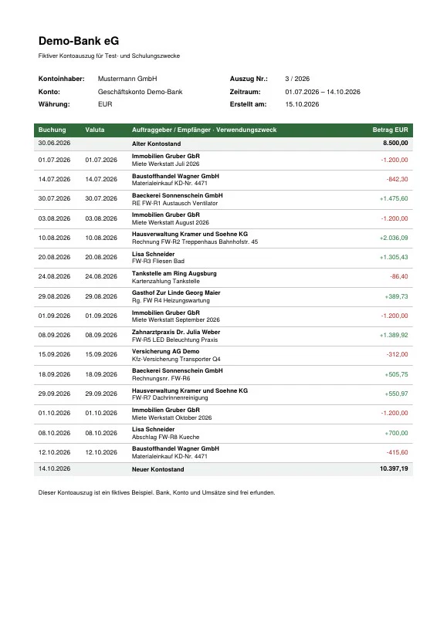Click Abschlag FW-R8 Kueche entry
The width and height of the screenshot is (447, 632).
click(x=166, y=437)
